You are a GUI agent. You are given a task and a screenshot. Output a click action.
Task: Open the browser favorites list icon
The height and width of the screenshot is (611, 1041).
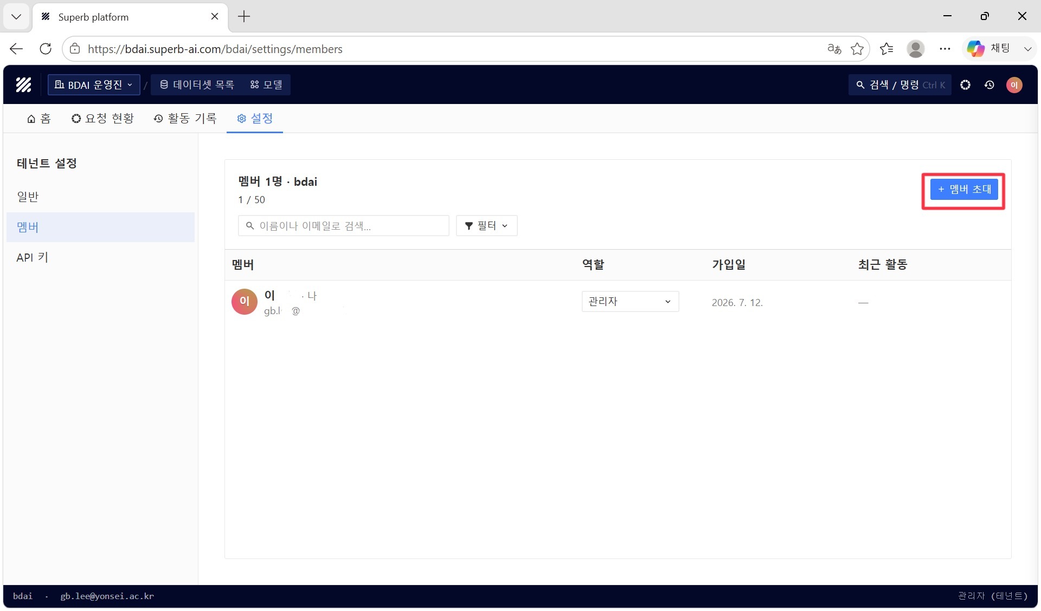[886, 49]
